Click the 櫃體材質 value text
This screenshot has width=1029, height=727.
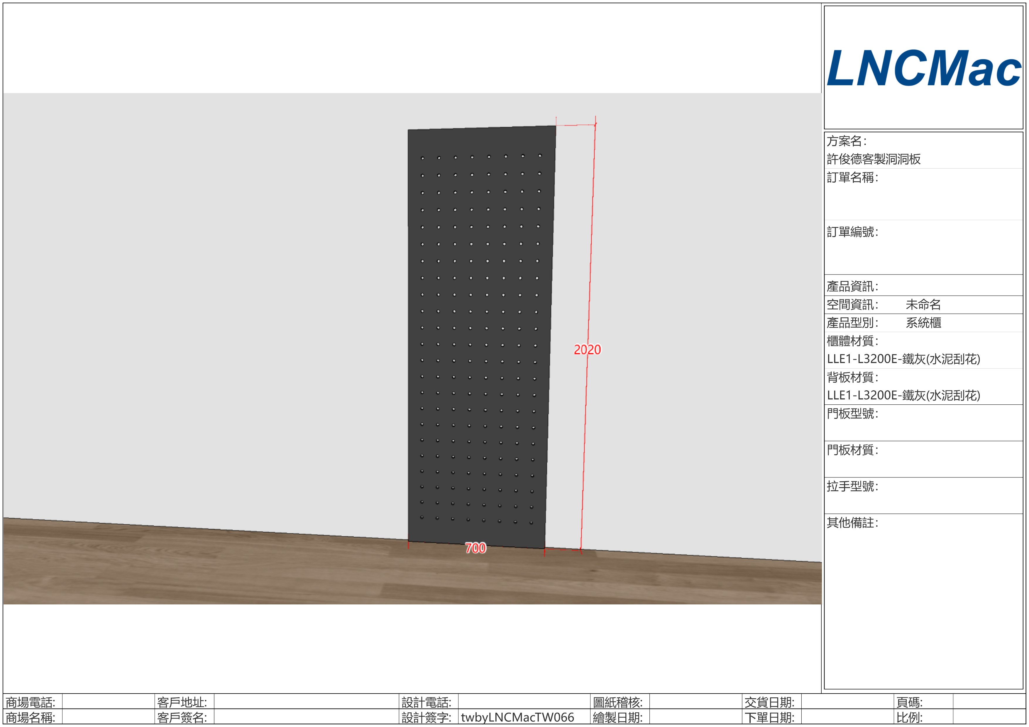903,359
